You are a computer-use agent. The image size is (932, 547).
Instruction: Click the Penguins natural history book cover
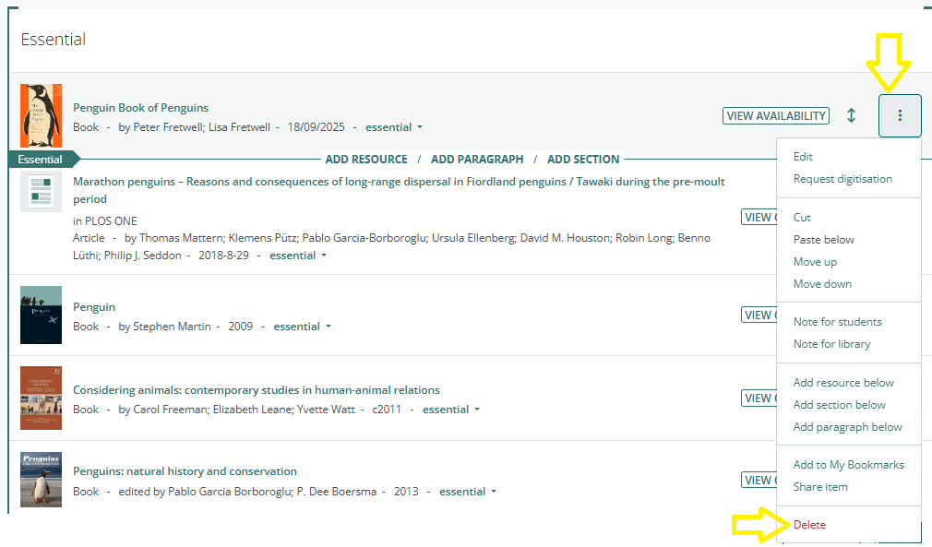pyautogui.click(x=41, y=479)
